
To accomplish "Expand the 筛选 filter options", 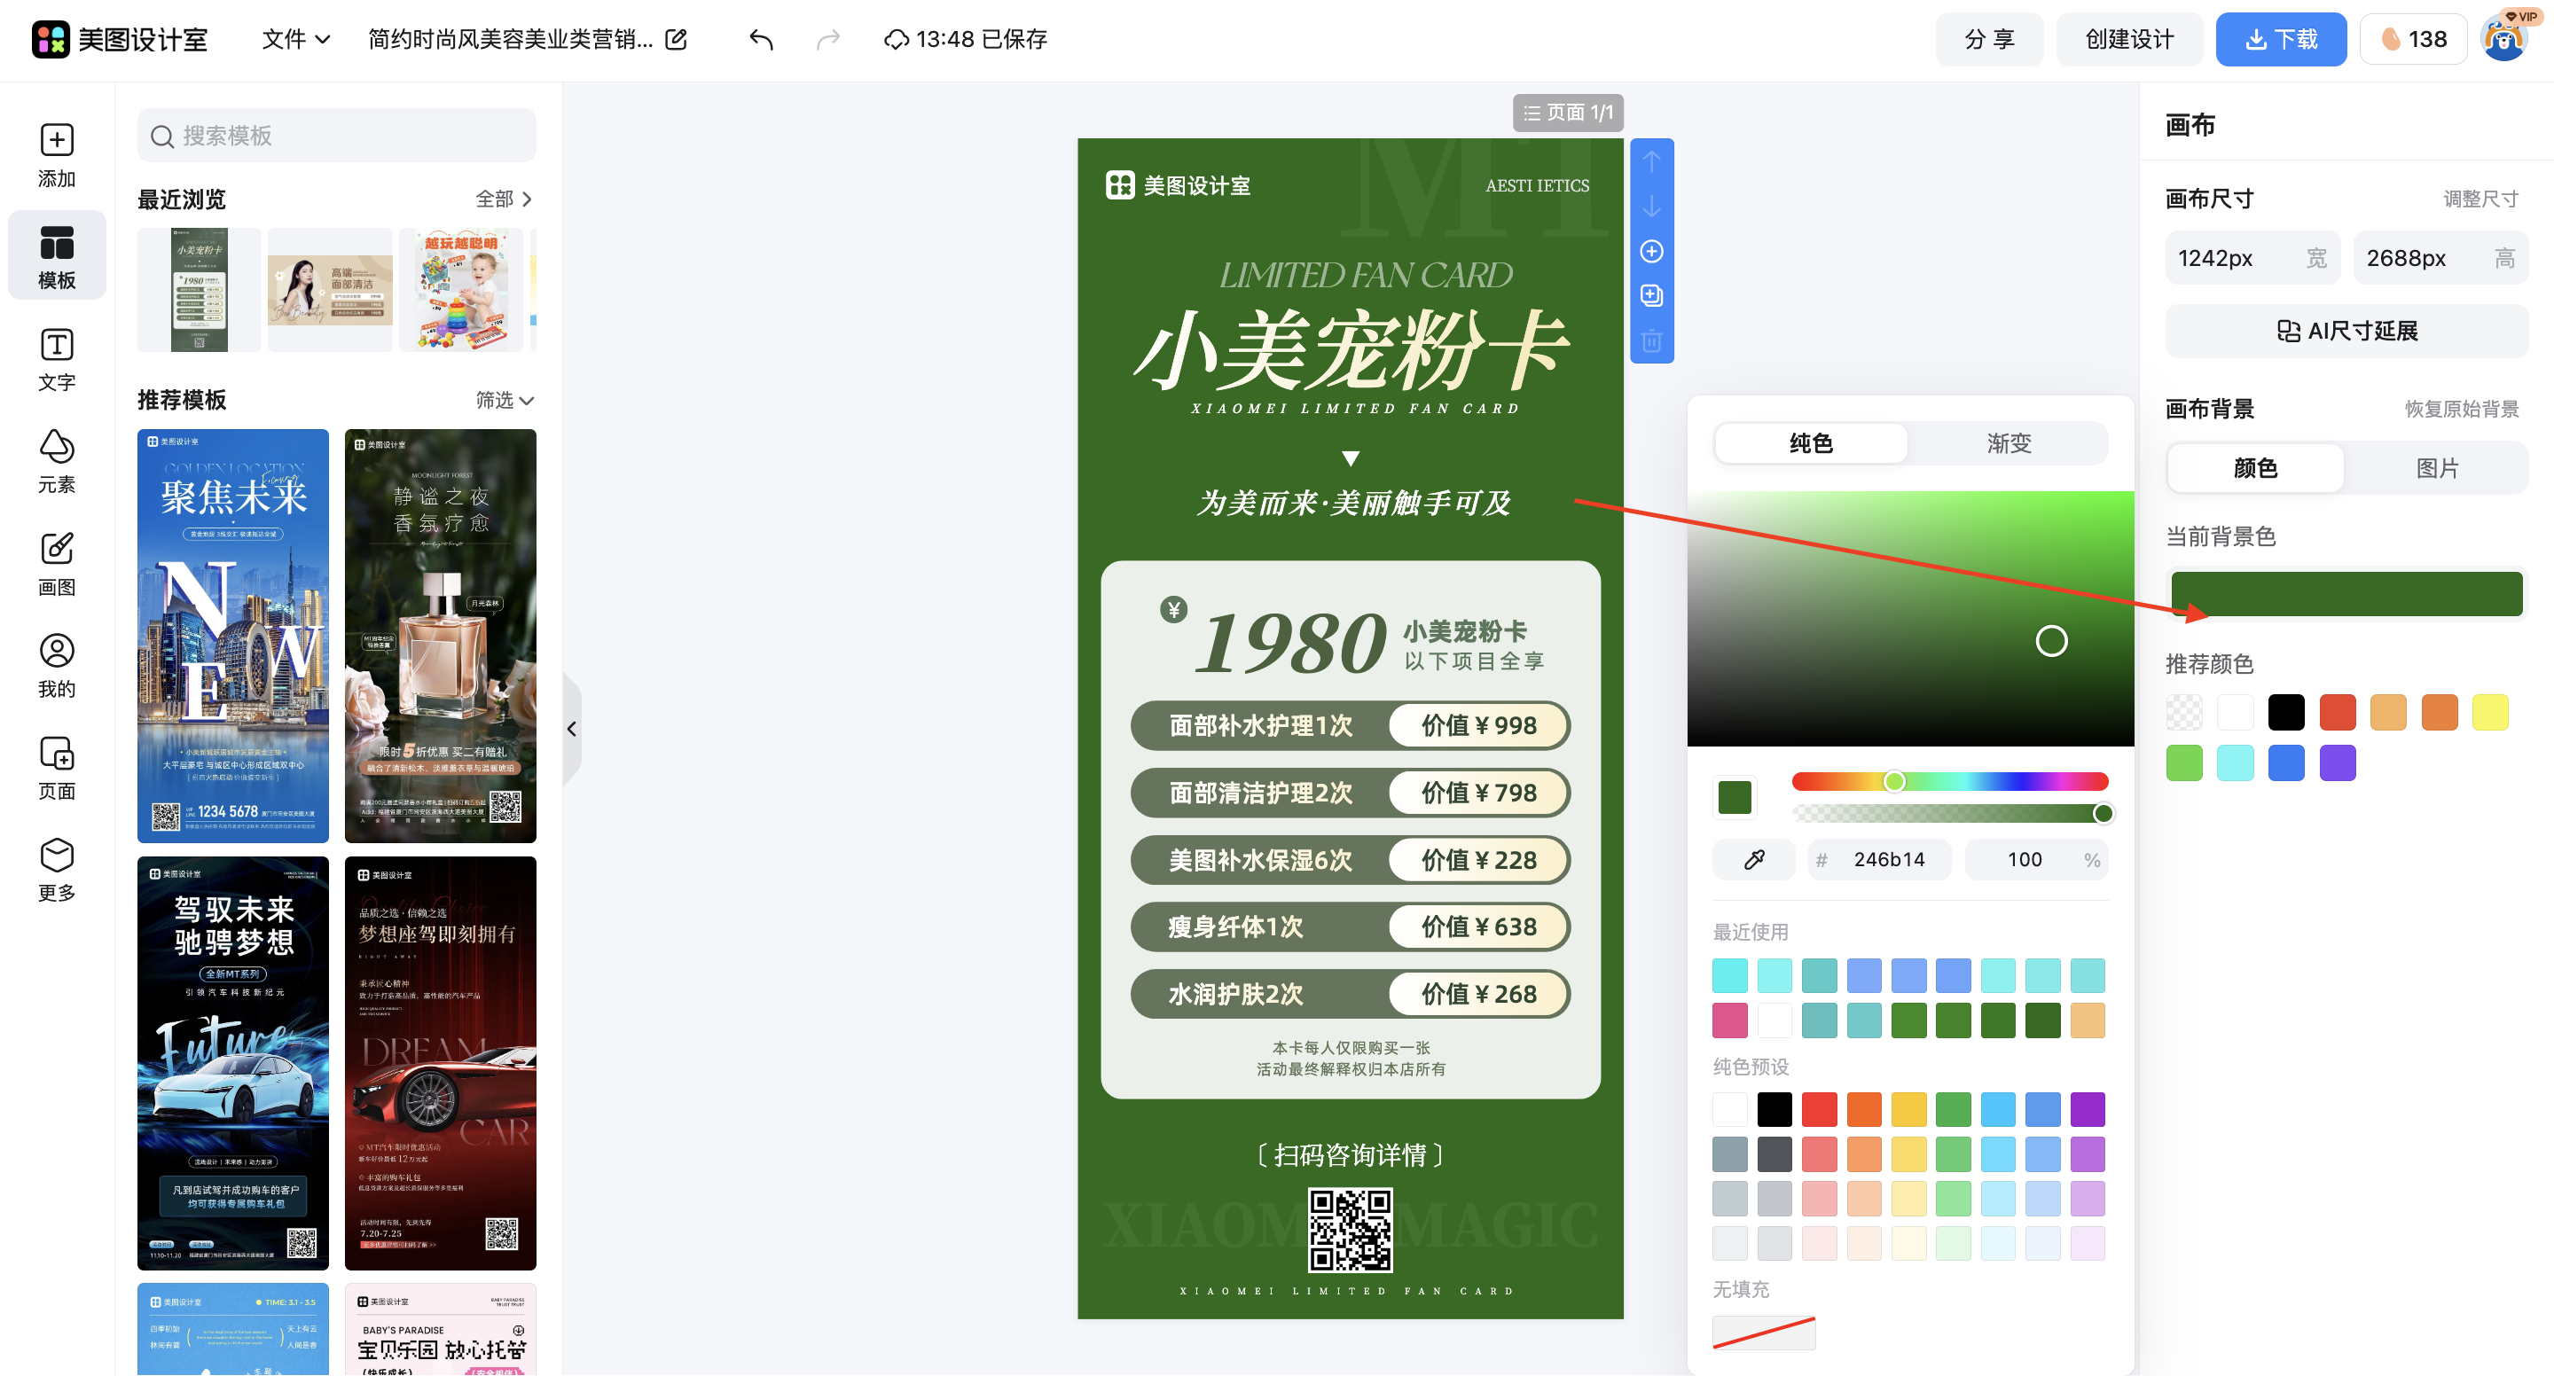I will [x=505, y=401].
